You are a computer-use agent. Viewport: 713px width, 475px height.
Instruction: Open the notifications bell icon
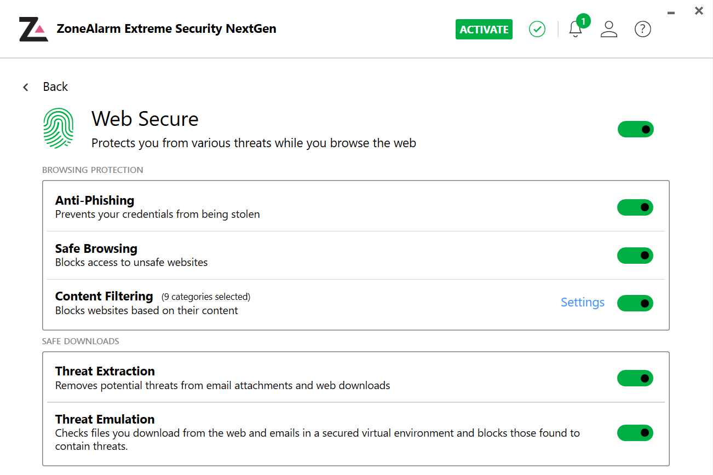point(576,30)
